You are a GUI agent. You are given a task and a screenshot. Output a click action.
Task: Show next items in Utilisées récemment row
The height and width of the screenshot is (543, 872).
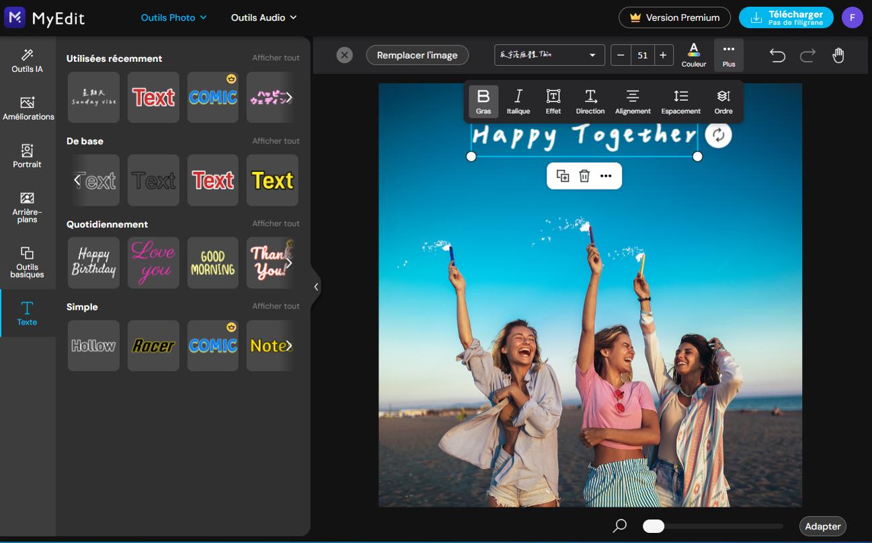[289, 97]
